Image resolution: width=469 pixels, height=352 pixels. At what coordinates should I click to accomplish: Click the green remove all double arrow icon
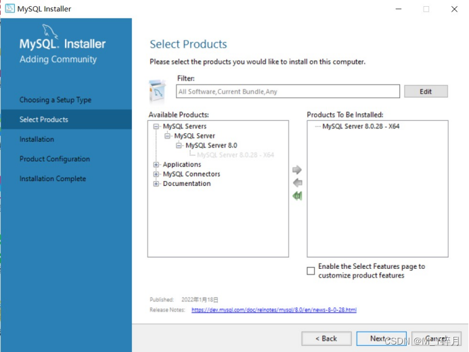(297, 196)
